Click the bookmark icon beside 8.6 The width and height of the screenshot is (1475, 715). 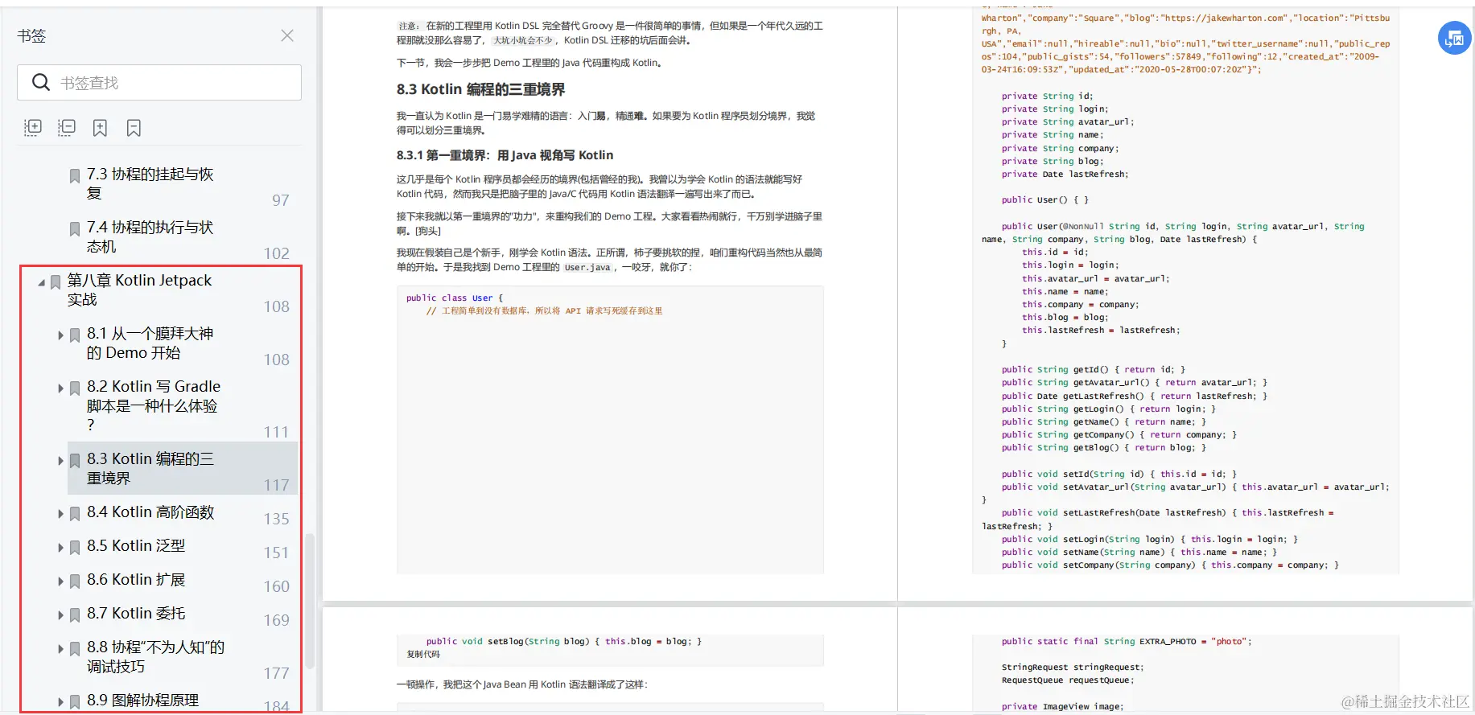75,581
